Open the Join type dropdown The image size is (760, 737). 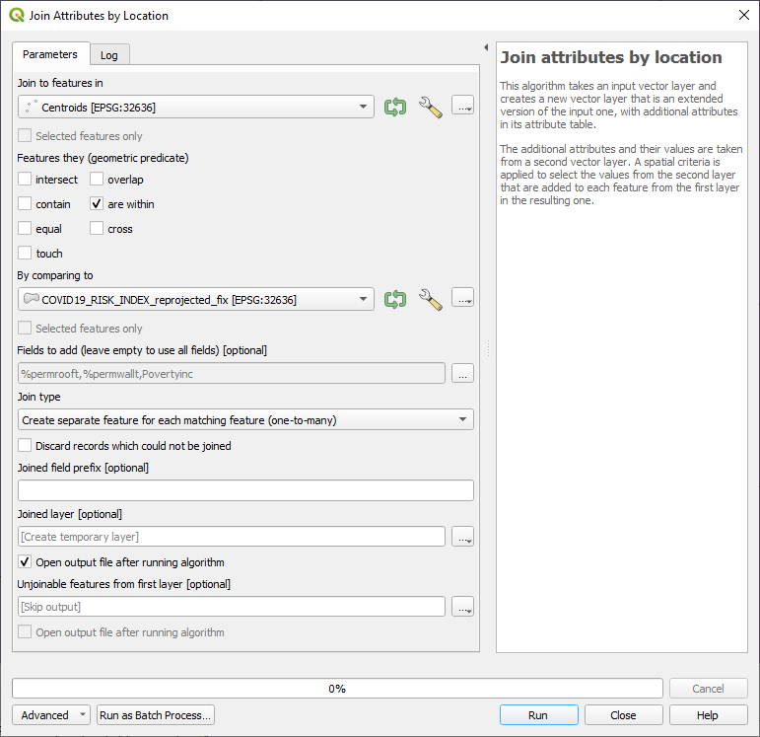point(463,420)
